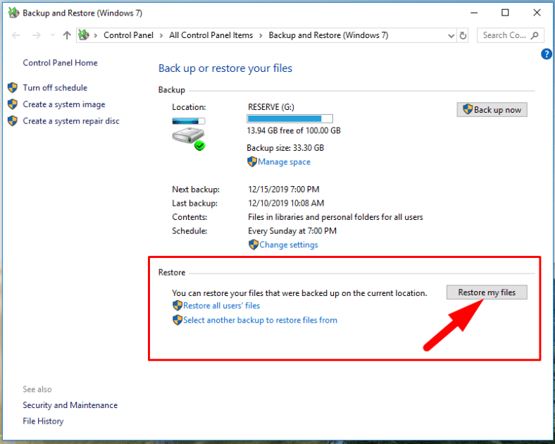Click shield icon beside Restore all users' files
The width and height of the screenshot is (555, 444).
[177, 306]
